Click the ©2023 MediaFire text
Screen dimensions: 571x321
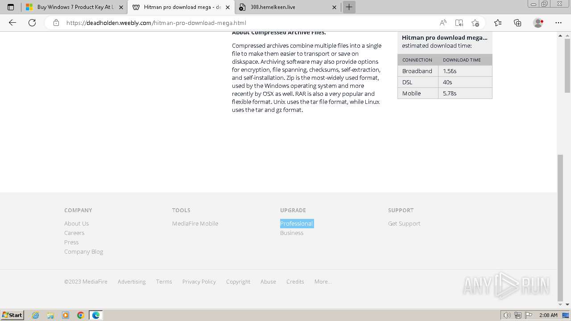(x=86, y=281)
